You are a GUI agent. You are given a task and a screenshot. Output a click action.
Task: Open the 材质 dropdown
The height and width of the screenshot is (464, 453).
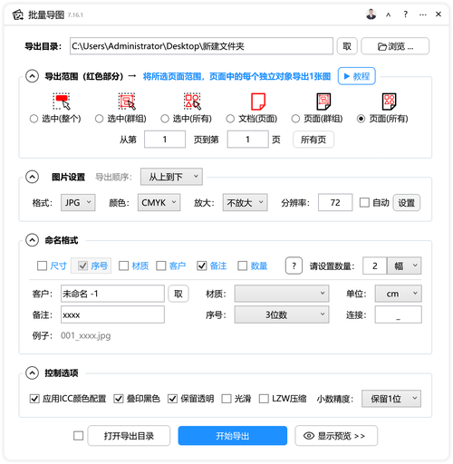pos(282,294)
